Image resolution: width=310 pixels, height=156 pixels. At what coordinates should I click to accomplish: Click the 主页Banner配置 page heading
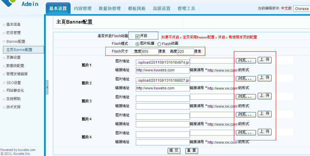tap(74, 22)
